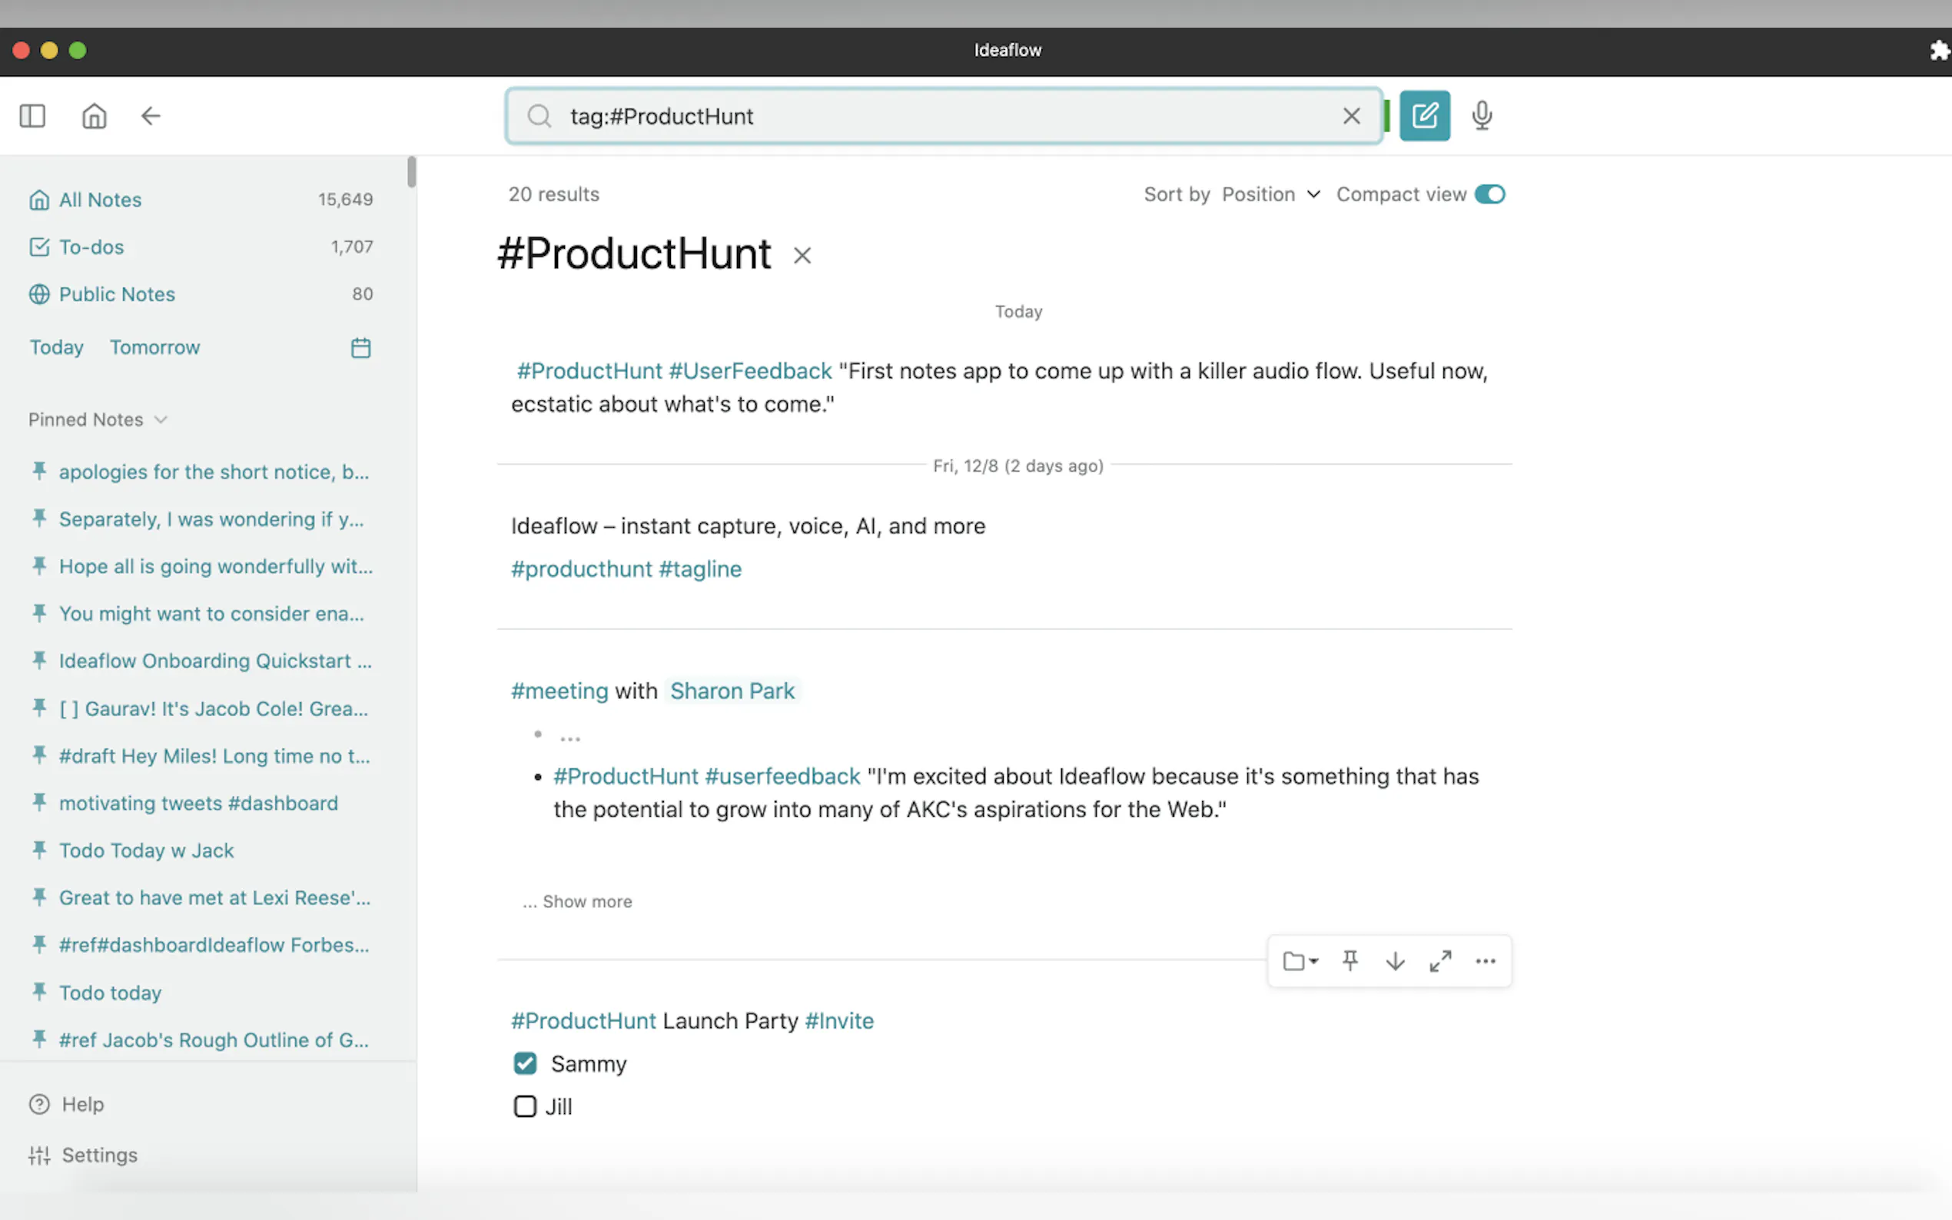Click the #userfeedback tag in meeting note
Image resolution: width=1952 pixels, height=1220 pixels.
point(783,776)
